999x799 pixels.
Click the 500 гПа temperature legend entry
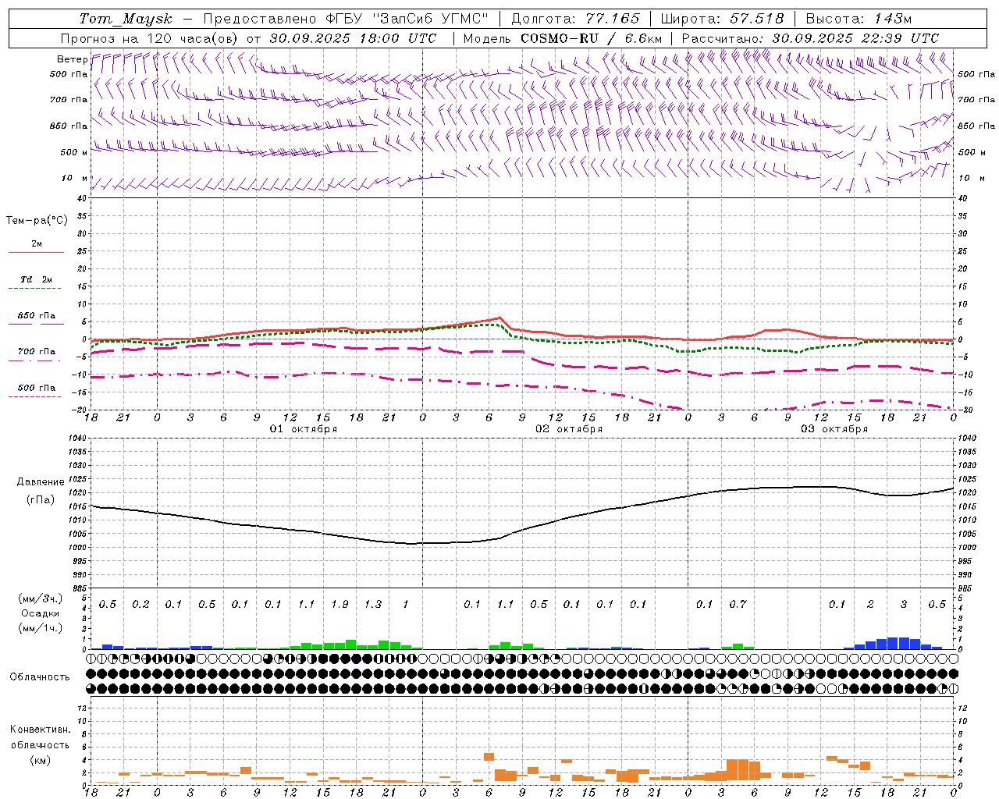coord(36,388)
